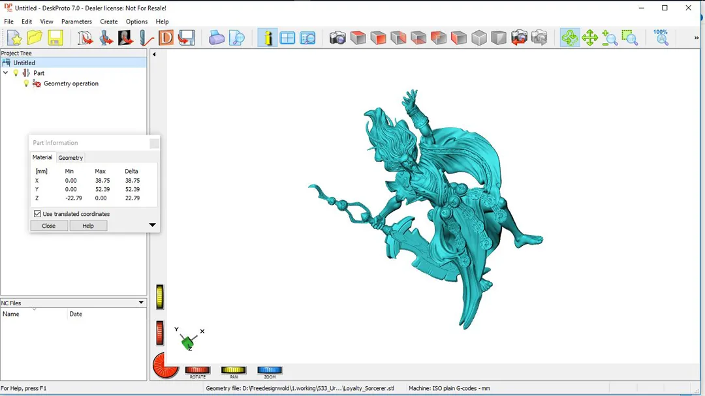705x396 pixels.
Task: Collapse the side panel with the left arrow
Action: coord(154,54)
